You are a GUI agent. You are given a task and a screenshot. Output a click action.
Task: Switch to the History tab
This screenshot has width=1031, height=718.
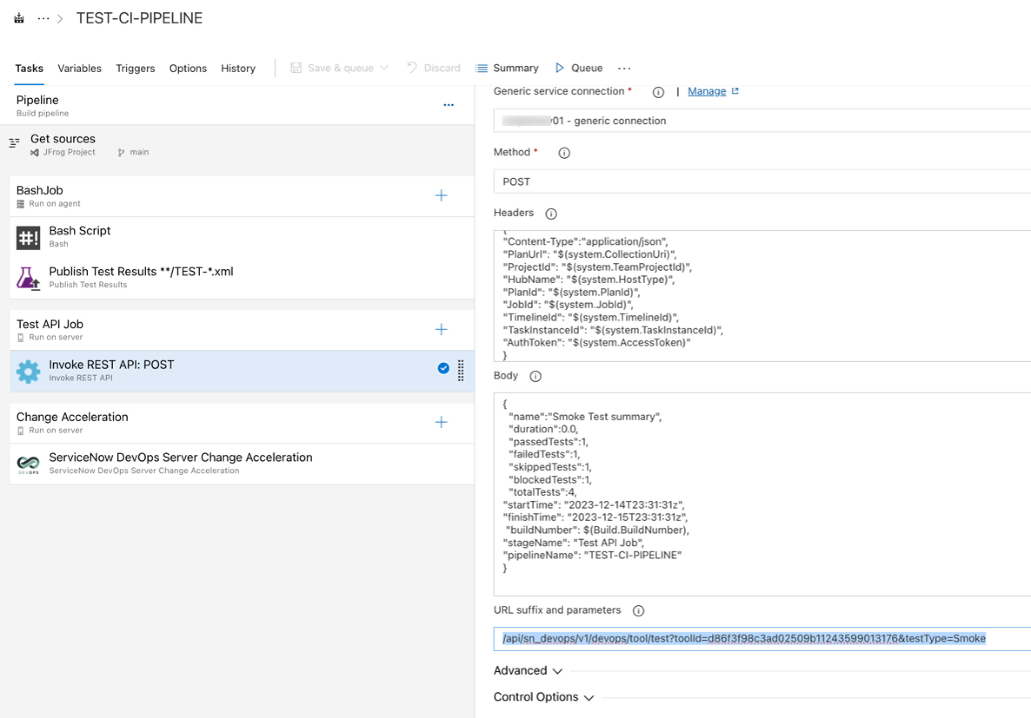pyautogui.click(x=238, y=68)
